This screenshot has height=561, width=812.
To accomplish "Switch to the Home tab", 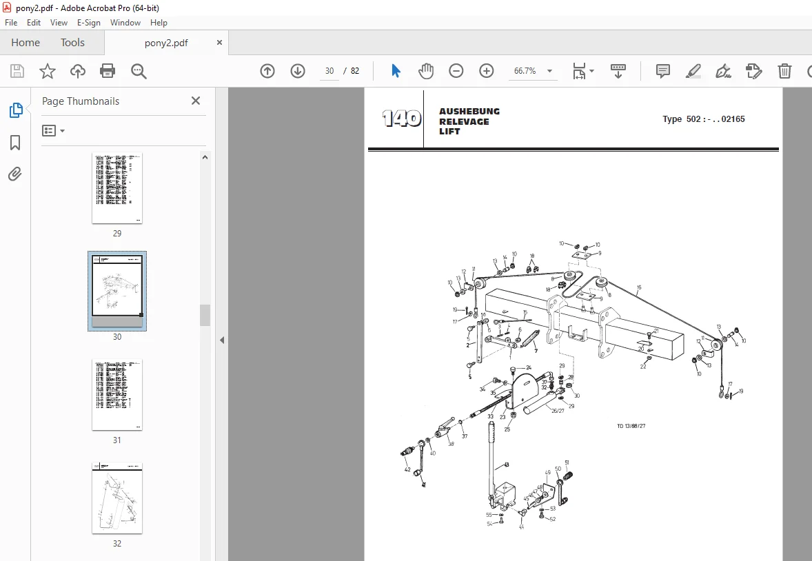I will click(26, 43).
